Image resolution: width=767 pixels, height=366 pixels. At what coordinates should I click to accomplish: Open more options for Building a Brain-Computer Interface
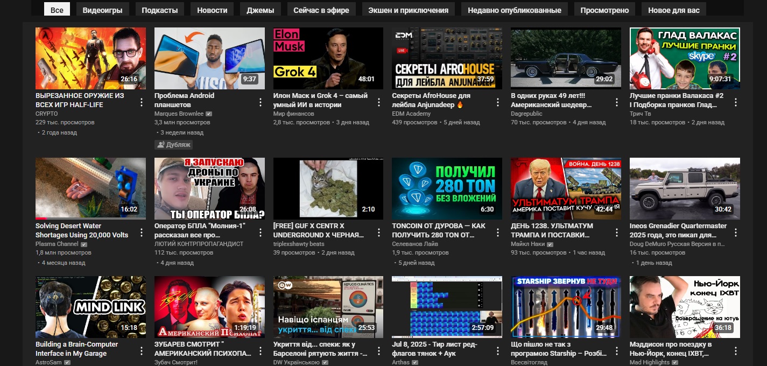pyautogui.click(x=142, y=350)
